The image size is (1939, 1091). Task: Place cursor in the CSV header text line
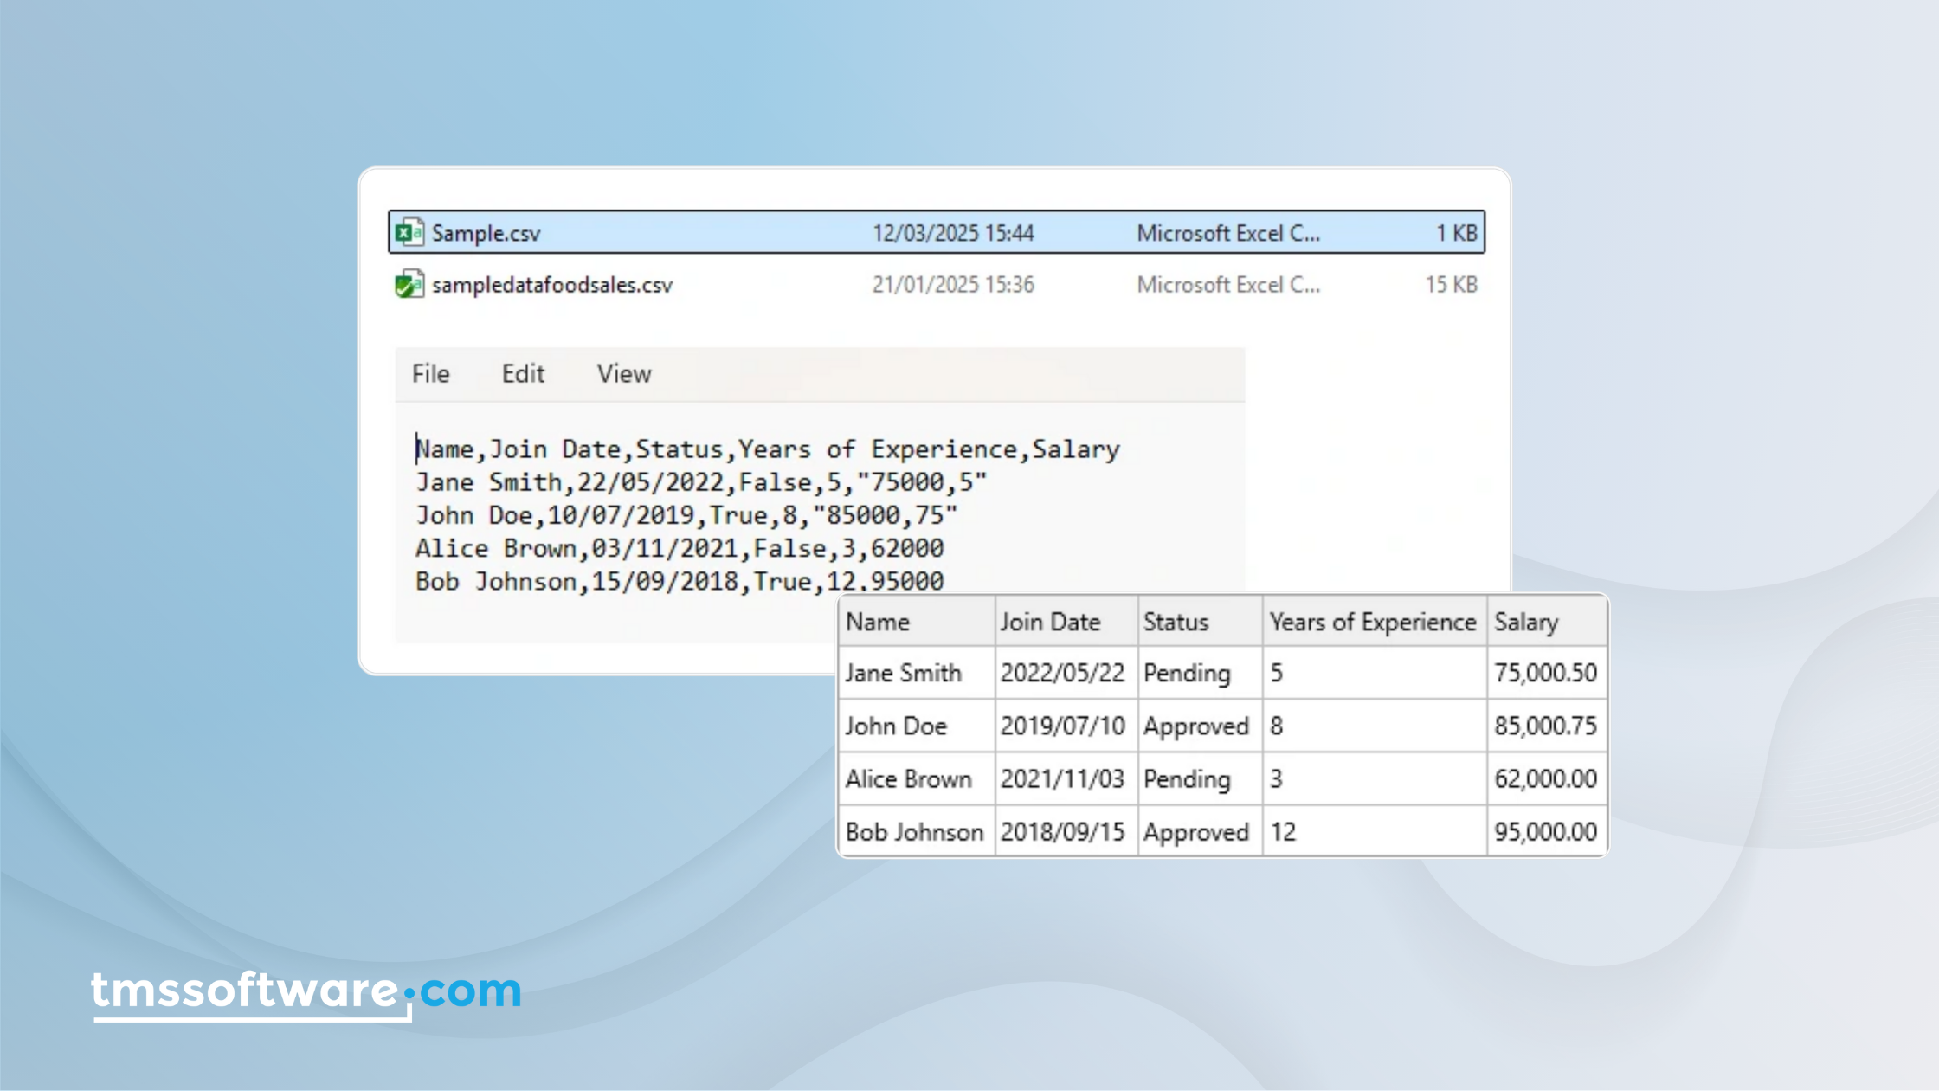(767, 449)
